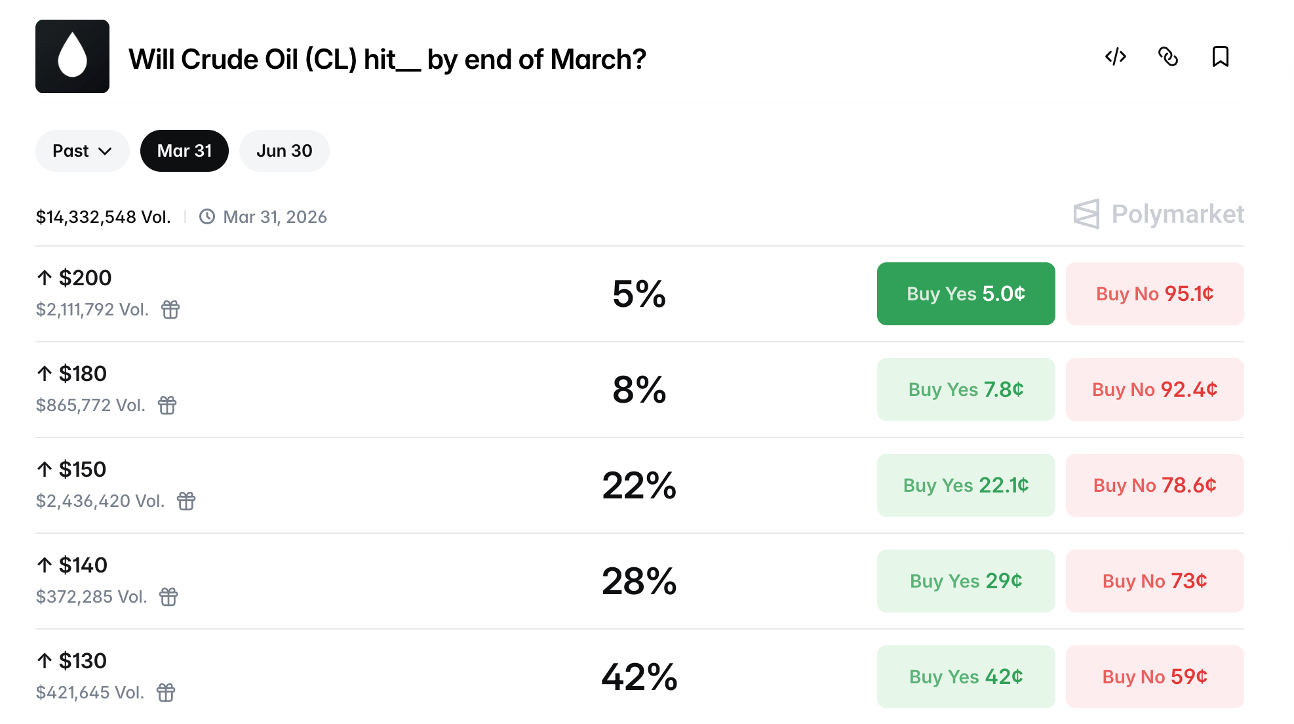This screenshot has width=1294, height=724.
Task: Buy No at 59¢ for $130
Action: [1154, 677]
